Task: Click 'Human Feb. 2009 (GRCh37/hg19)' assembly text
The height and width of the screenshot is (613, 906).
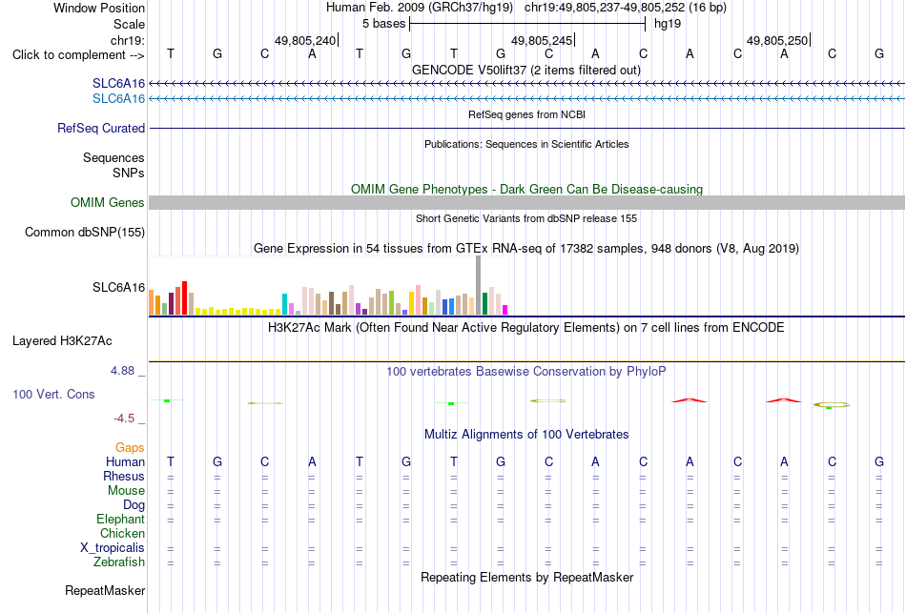Action: 420,8
